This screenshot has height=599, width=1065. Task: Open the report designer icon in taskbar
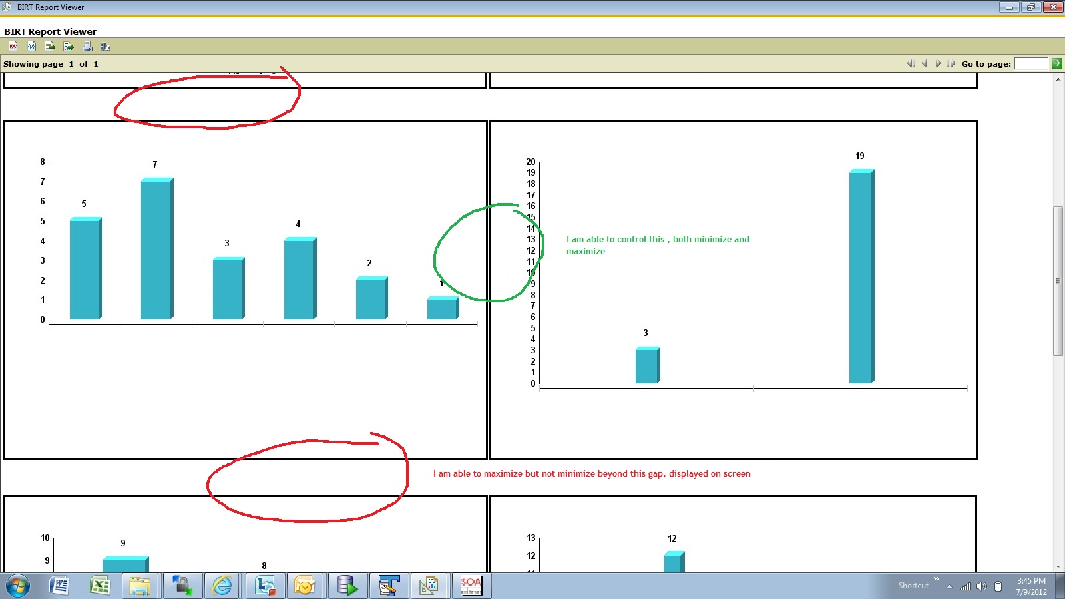click(429, 586)
